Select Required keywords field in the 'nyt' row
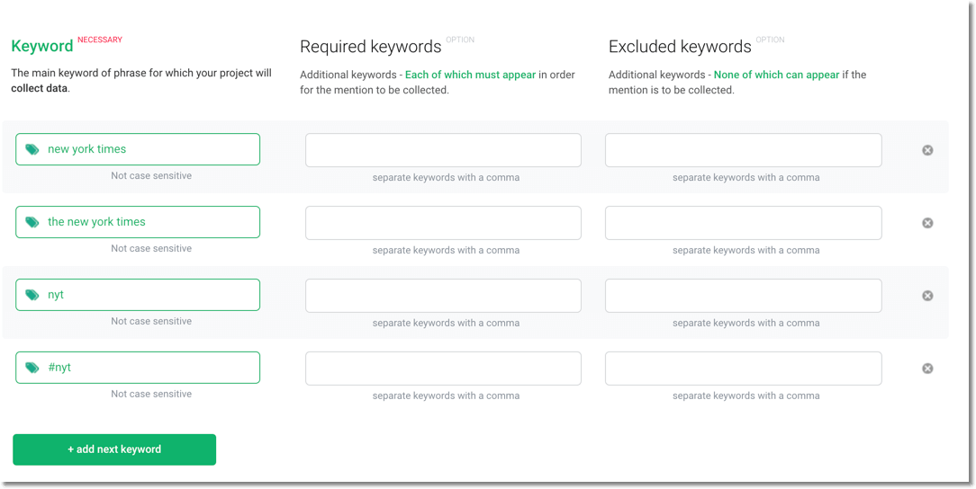The height and width of the screenshot is (489, 976). tap(443, 295)
